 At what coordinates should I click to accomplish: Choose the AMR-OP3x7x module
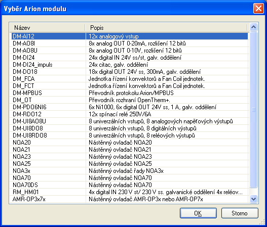[x=129, y=199]
